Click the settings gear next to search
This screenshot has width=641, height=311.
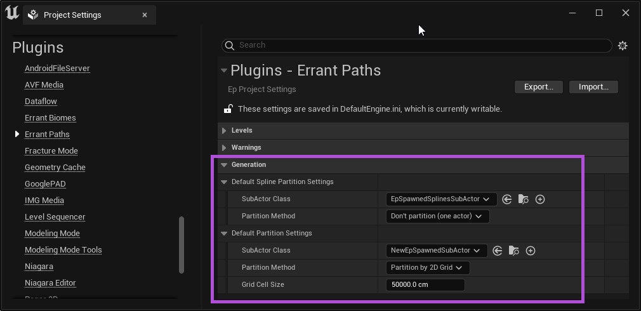tap(623, 46)
